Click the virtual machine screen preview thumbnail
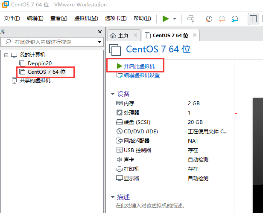263x213 pixels. tap(258, 155)
